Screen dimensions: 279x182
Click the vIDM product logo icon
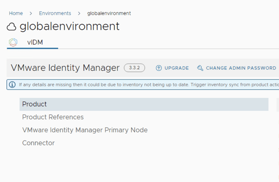13,42
